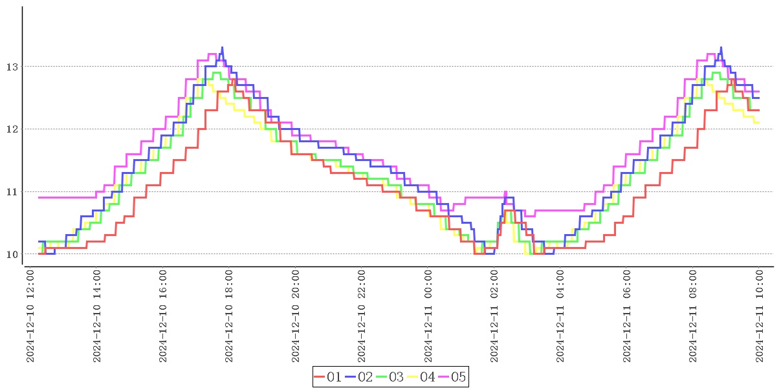Viewport: 781px width, 388px height.
Task: Click the 2024-12-11 00:00 midnight axis label
Action: pos(428,316)
